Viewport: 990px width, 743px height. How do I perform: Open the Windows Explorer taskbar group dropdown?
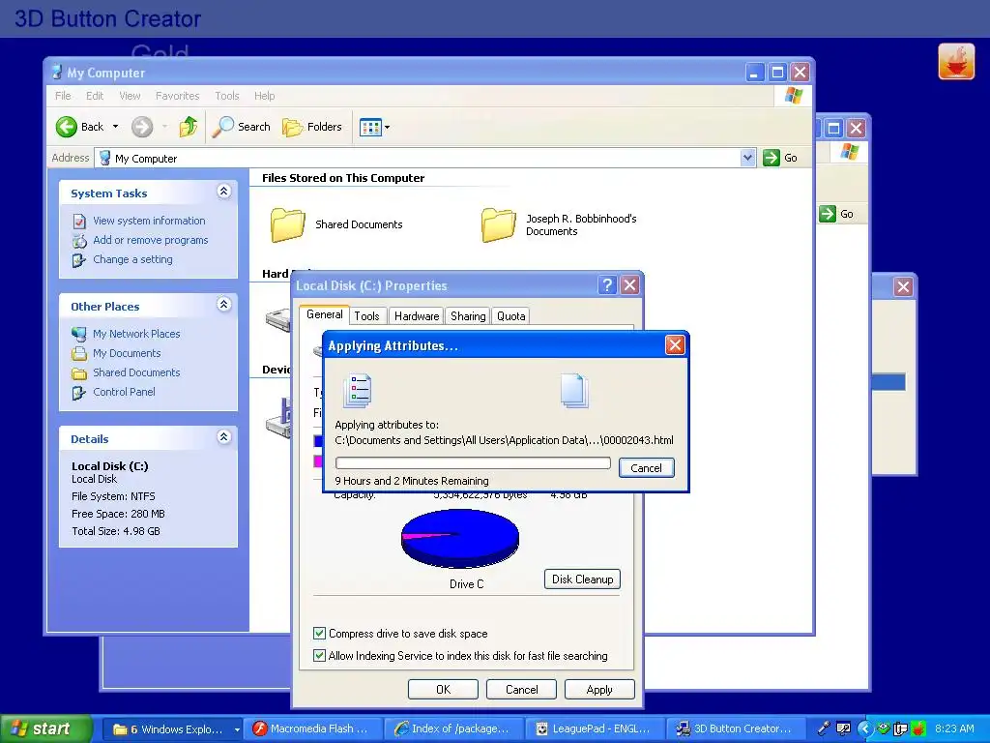tap(237, 729)
